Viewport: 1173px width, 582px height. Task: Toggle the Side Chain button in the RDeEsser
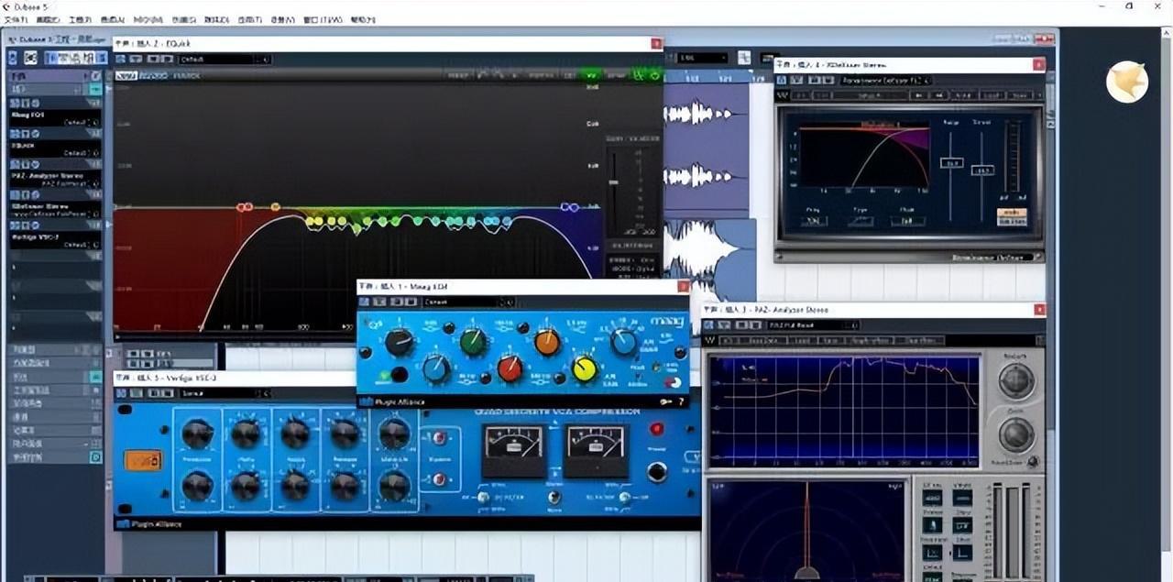coord(1012,221)
